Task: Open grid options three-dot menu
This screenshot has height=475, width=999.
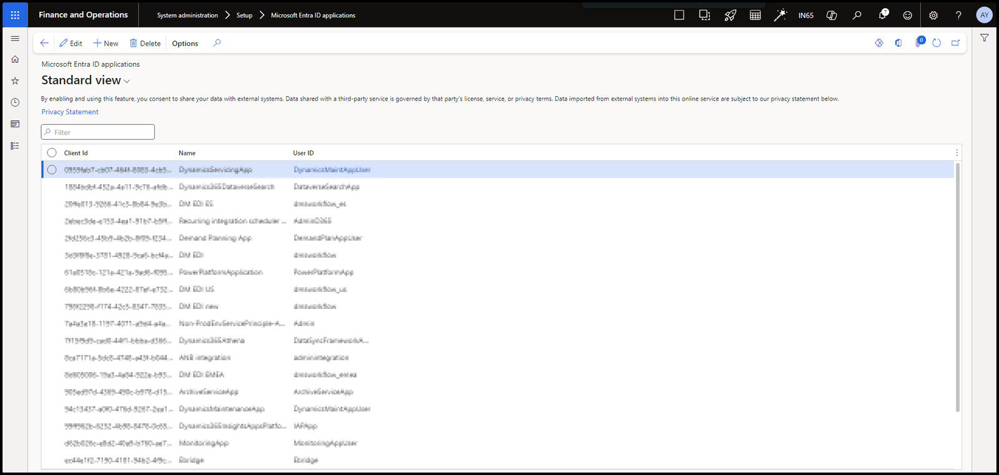Action: click(x=957, y=153)
